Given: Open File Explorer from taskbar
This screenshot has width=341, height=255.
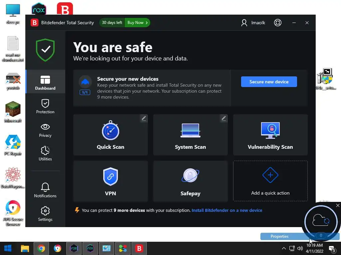Looking at the screenshot, I should [x=25, y=248].
